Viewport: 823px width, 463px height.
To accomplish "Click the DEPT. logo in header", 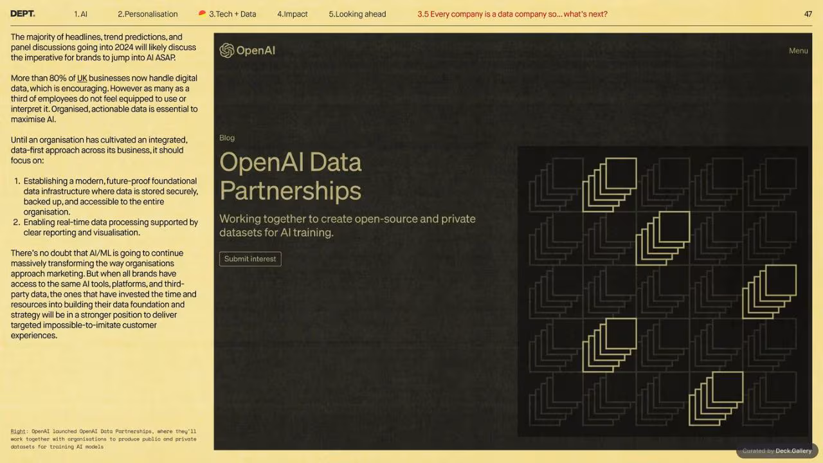I will (23, 14).
